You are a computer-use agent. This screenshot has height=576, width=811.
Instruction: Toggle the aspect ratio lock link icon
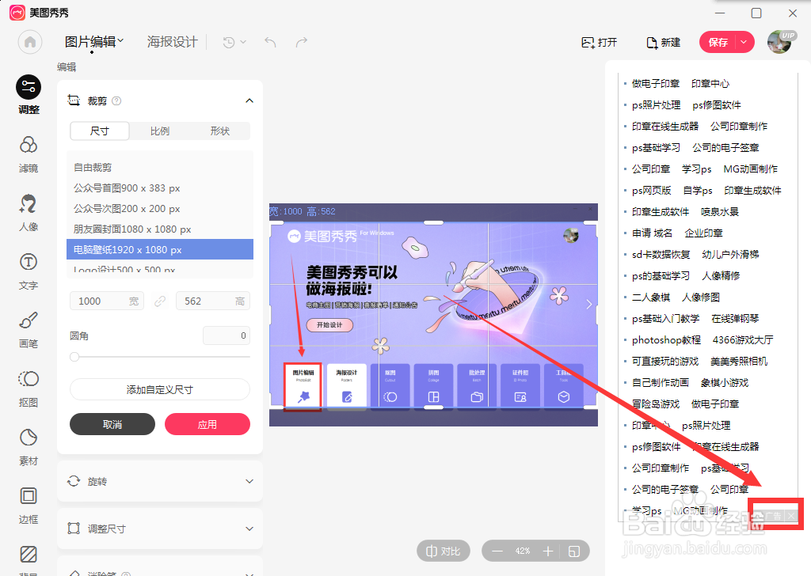[x=160, y=301]
